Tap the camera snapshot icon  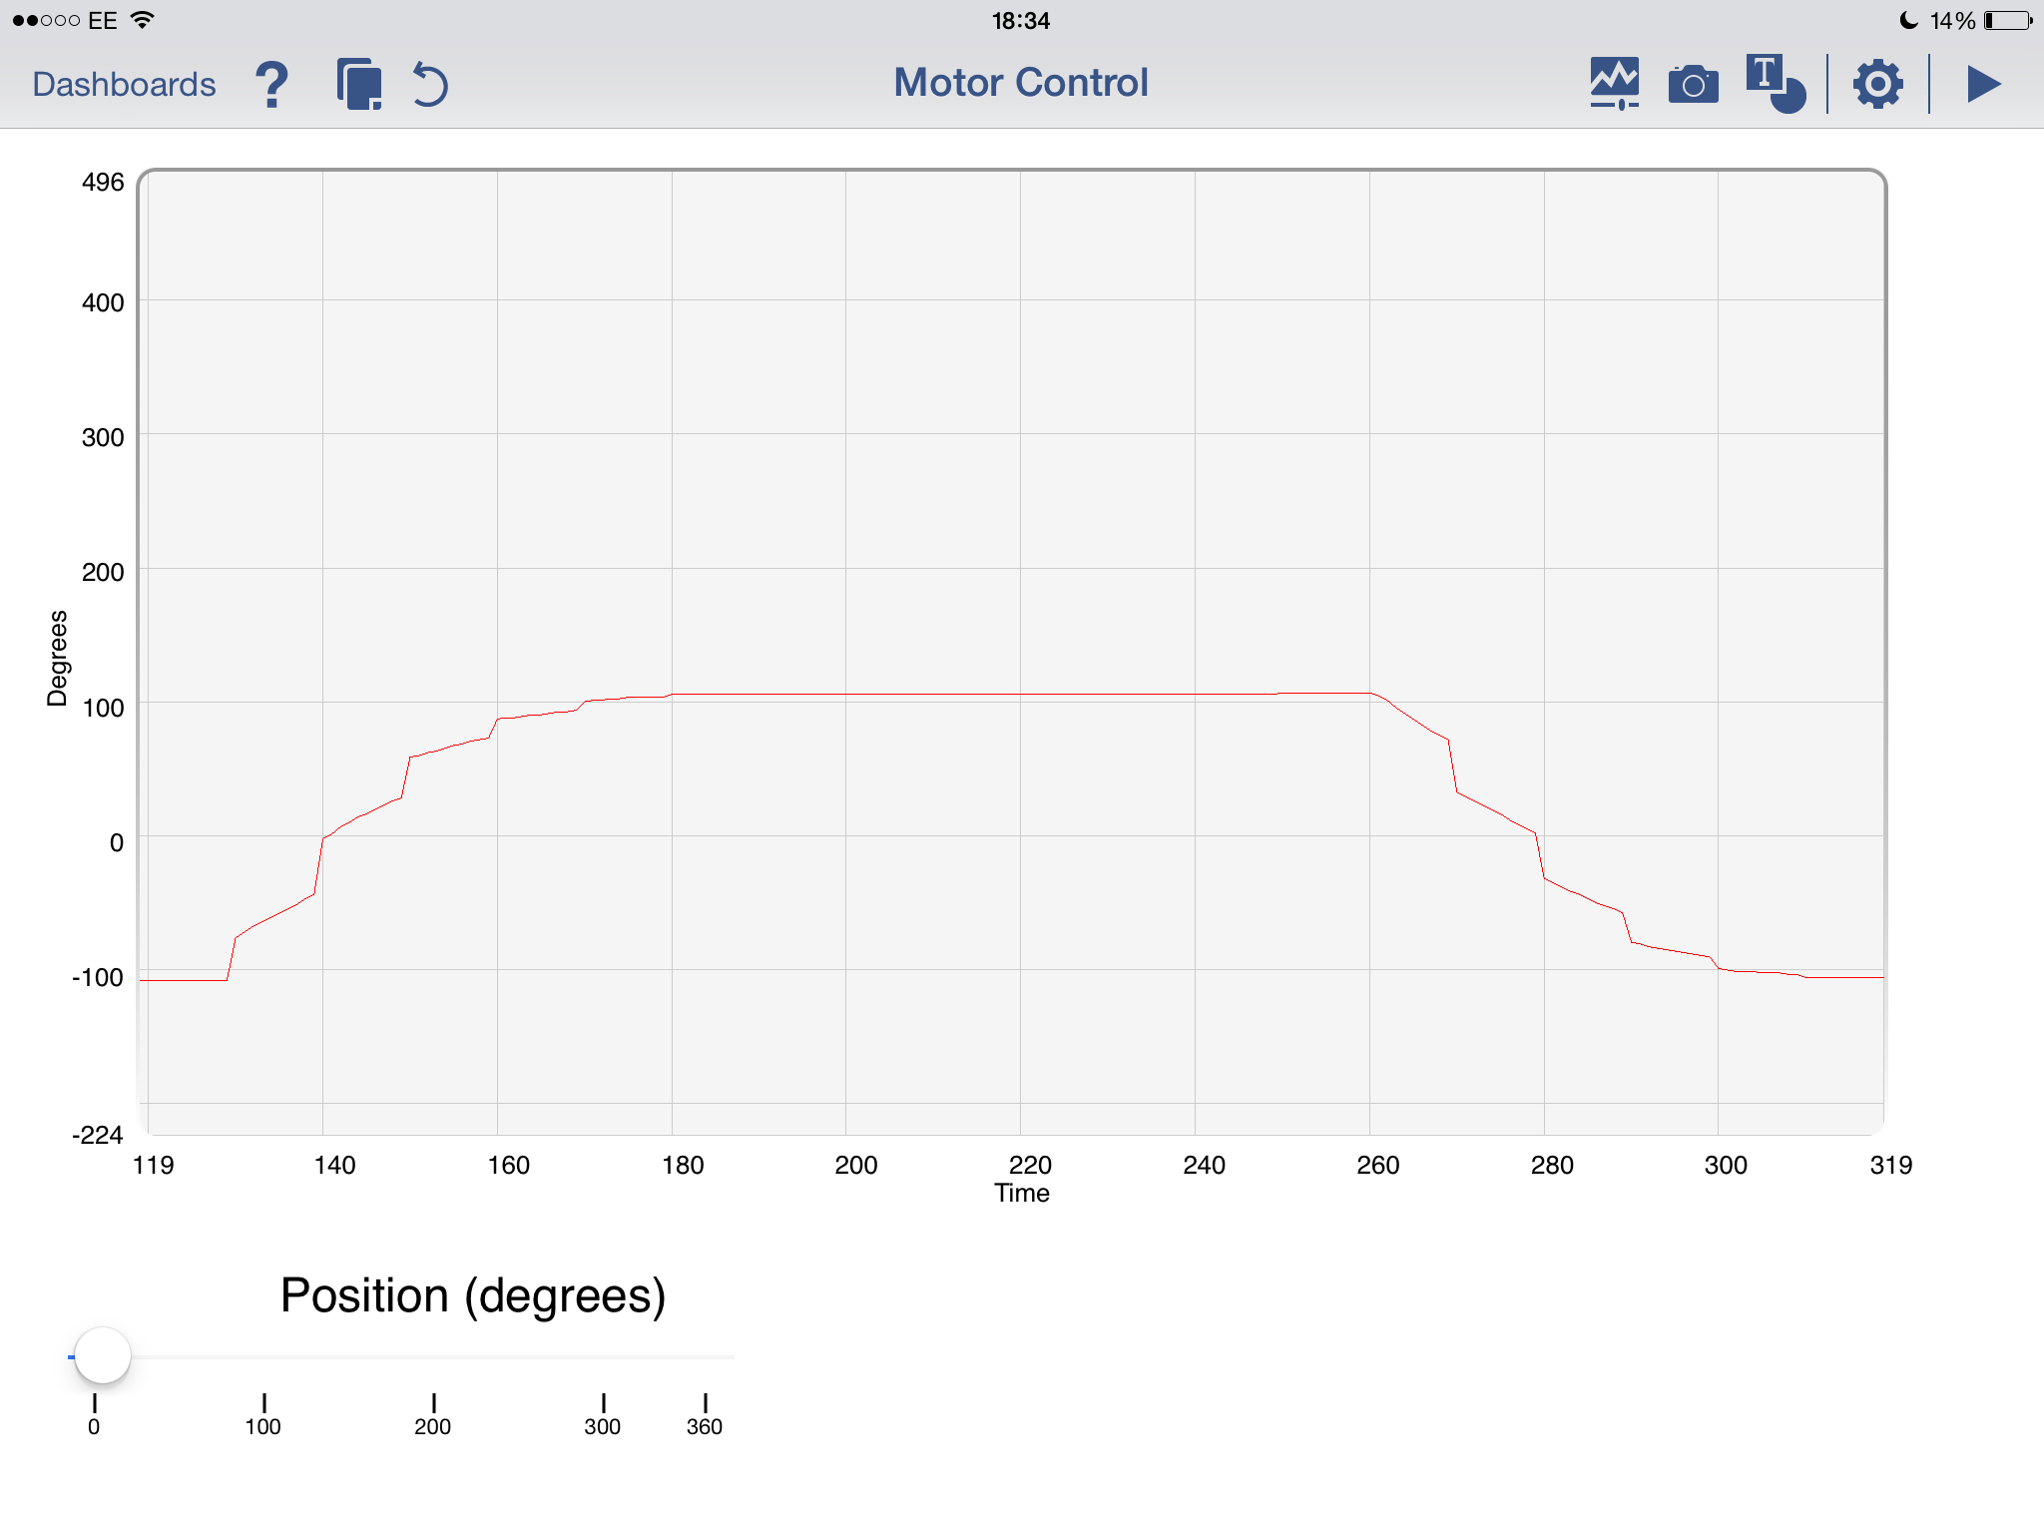pos(1694,85)
